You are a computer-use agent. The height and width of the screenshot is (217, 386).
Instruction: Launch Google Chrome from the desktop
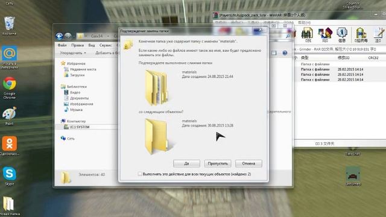tap(10, 88)
